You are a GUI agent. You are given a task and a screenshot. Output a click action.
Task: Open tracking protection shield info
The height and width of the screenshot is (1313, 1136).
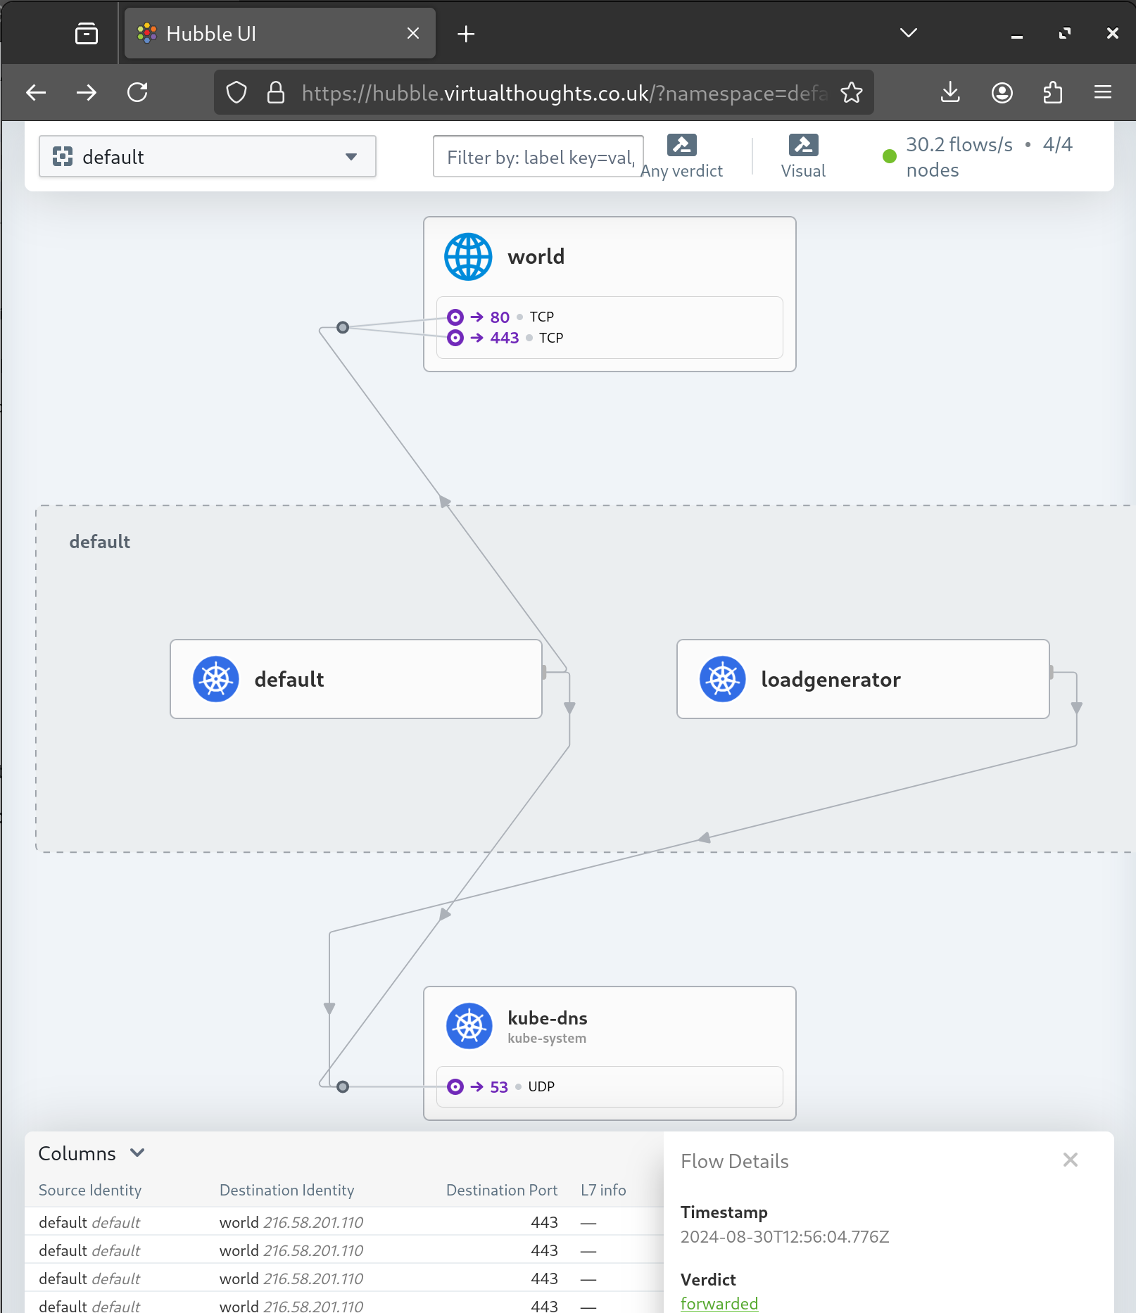click(236, 92)
